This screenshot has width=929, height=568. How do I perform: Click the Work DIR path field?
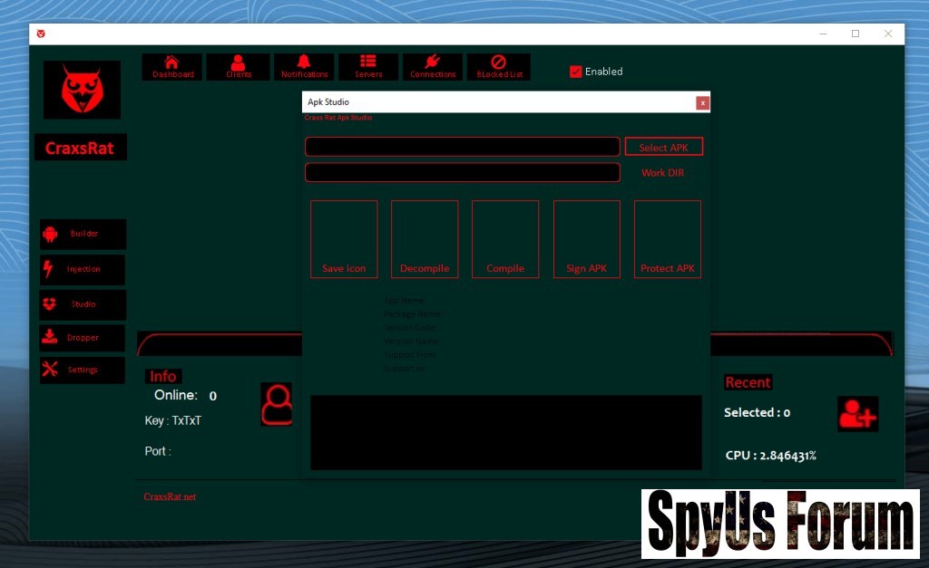[462, 172]
